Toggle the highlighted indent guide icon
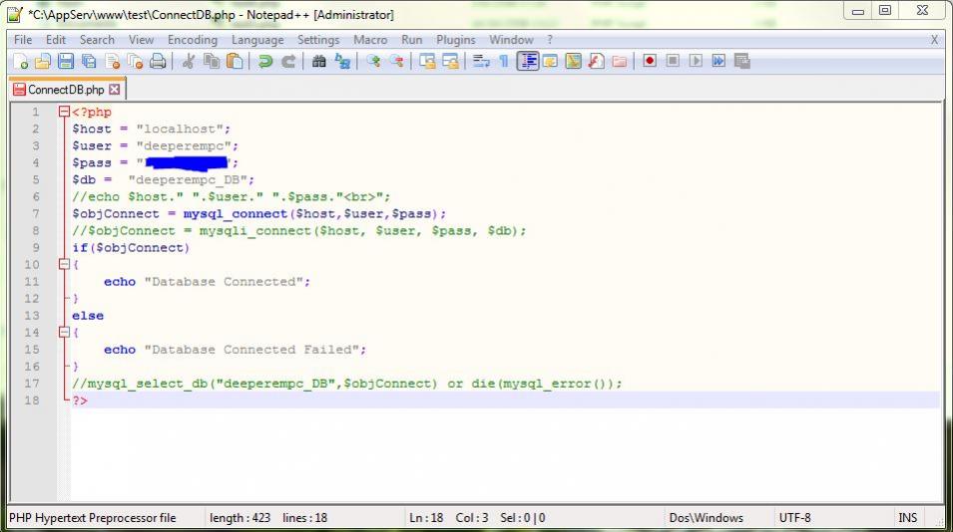Image resolution: width=953 pixels, height=532 pixels. 528,61
